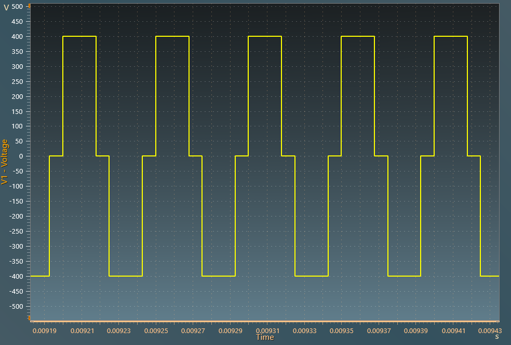
Task: Click the right end handle of the time axis
Action: click(x=498, y=322)
